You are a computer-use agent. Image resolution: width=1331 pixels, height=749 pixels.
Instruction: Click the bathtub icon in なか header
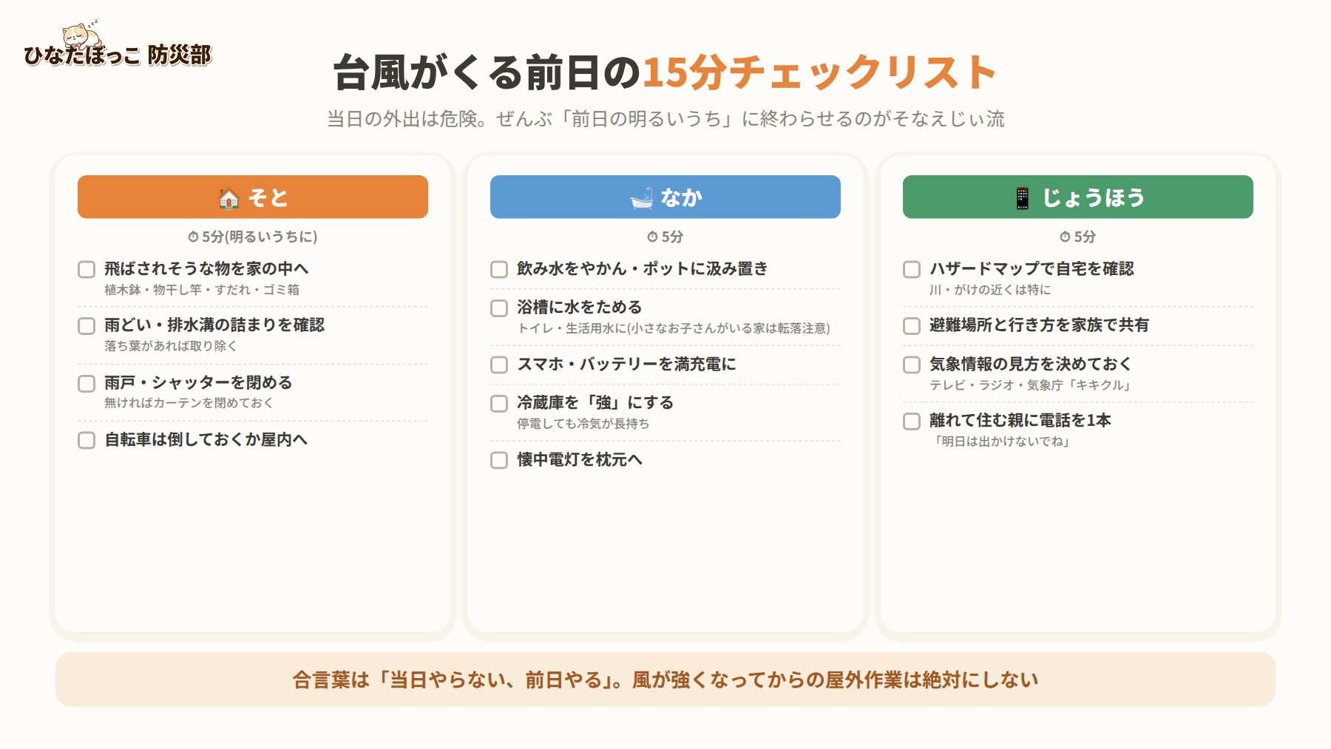coord(642,198)
